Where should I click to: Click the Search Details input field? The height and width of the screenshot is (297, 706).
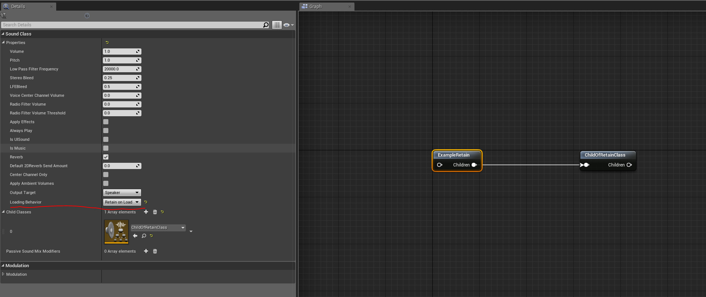(x=132, y=25)
